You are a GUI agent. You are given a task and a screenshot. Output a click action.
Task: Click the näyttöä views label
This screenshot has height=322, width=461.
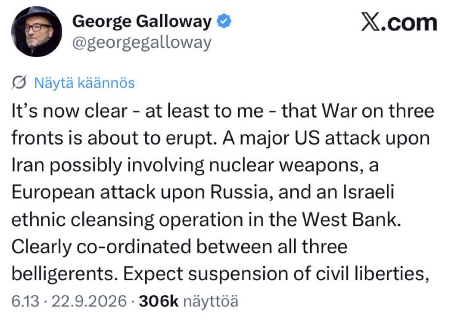[x=211, y=301]
